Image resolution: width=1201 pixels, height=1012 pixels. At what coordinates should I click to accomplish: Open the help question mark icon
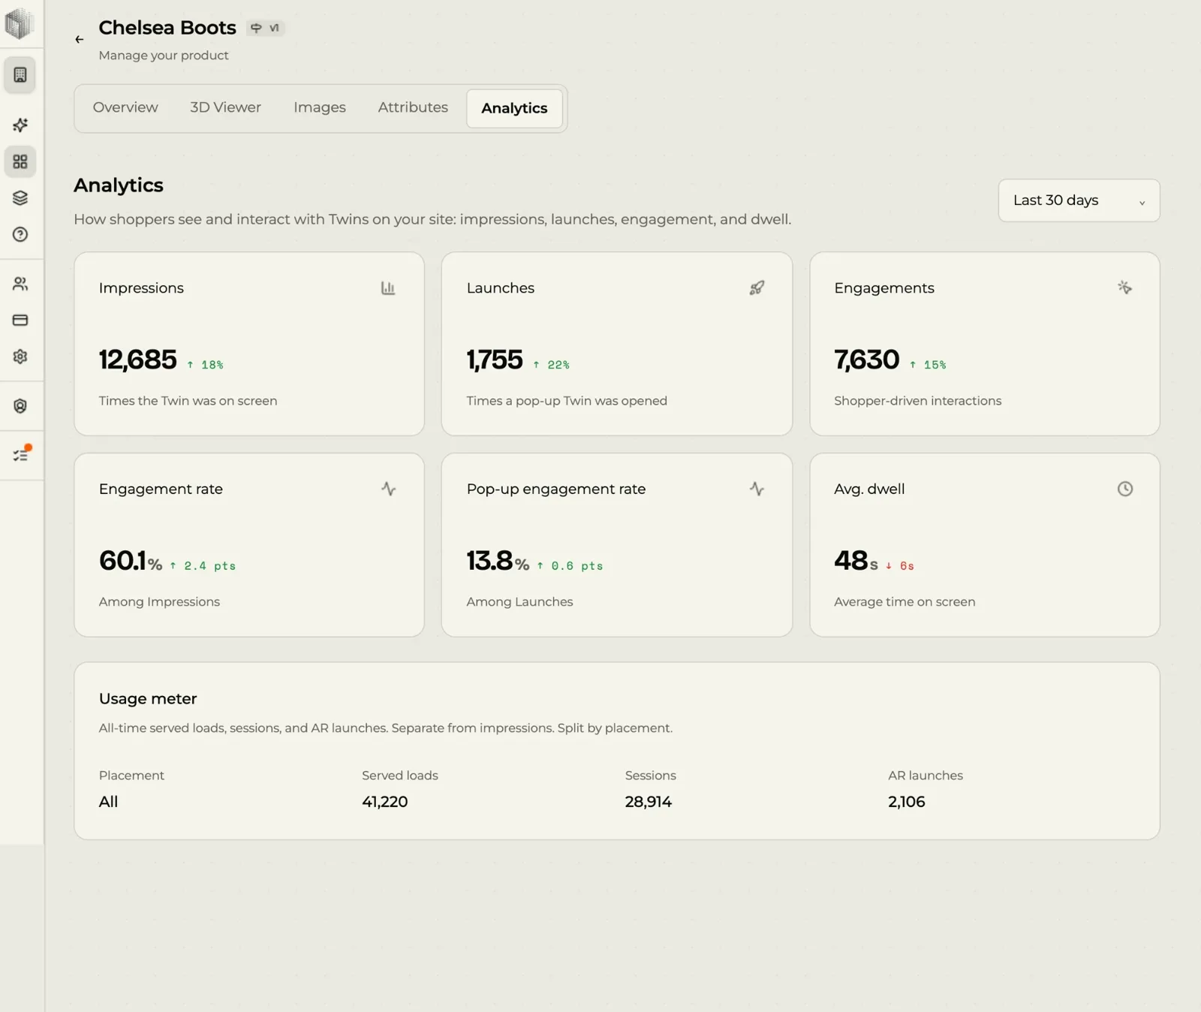pos(20,234)
